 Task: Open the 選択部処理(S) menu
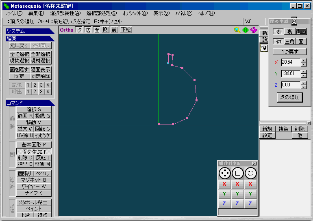click(x=102, y=13)
